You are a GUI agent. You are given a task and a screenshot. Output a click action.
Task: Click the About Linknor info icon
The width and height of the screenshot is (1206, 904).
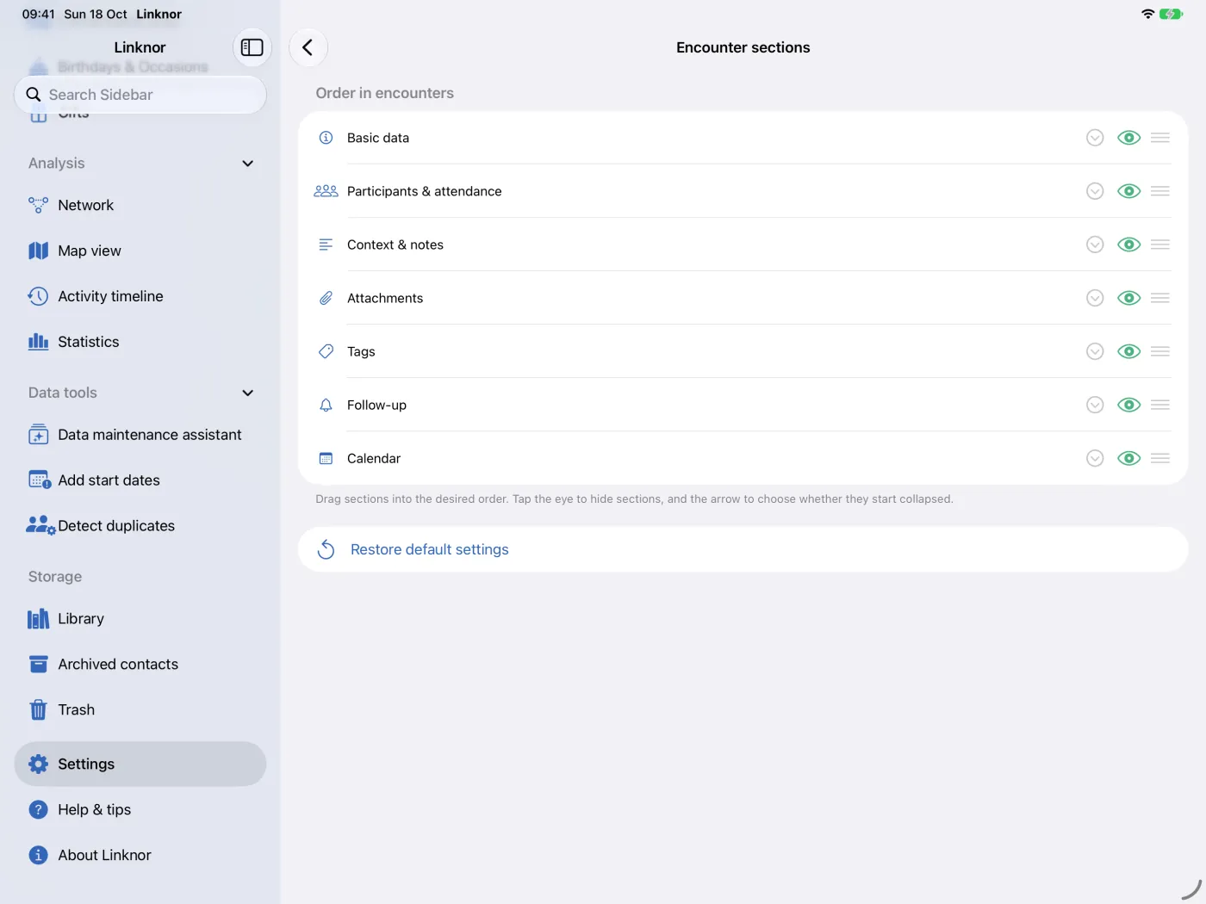[38, 855]
